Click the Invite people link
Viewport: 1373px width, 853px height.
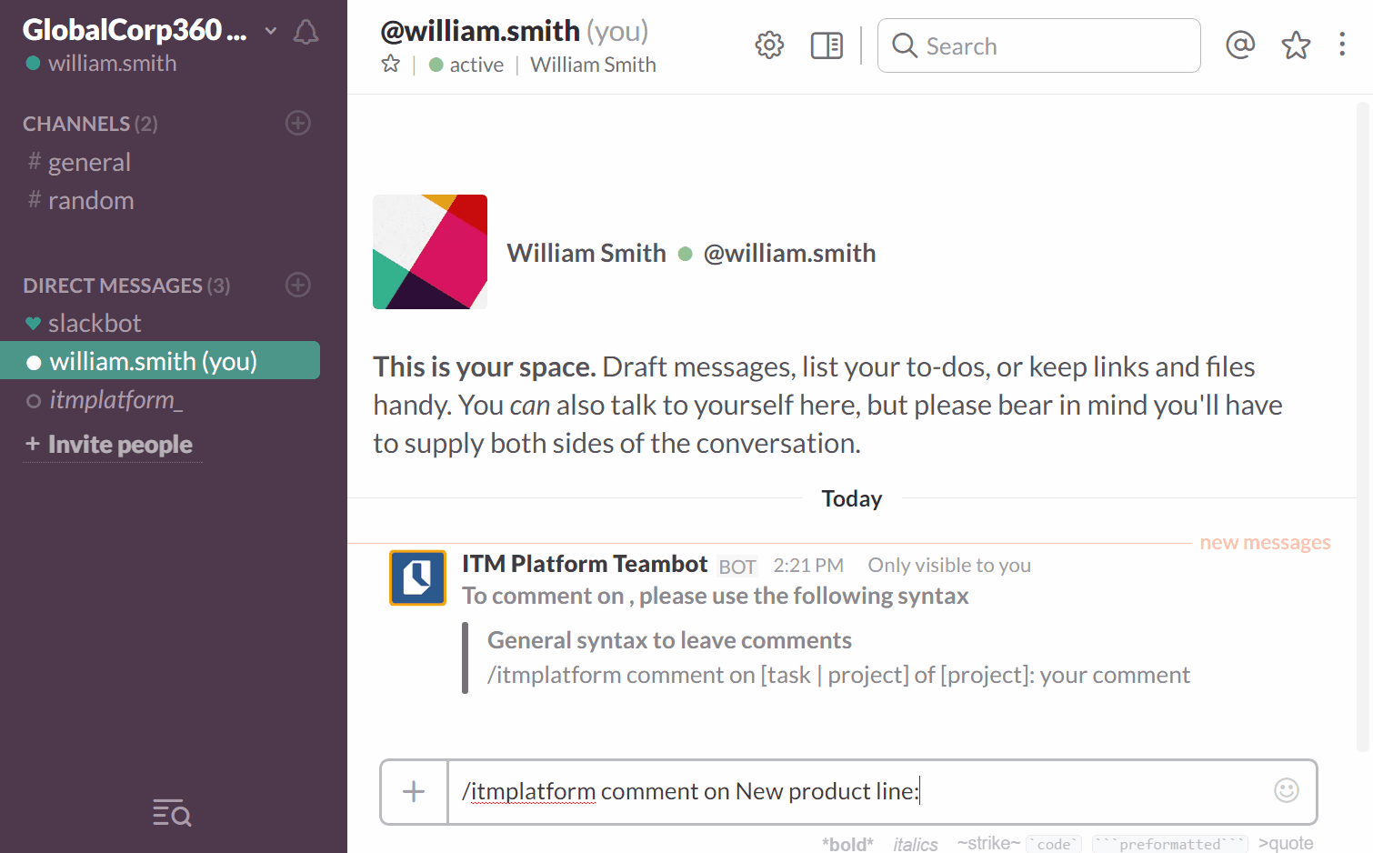click(x=119, y=445)
